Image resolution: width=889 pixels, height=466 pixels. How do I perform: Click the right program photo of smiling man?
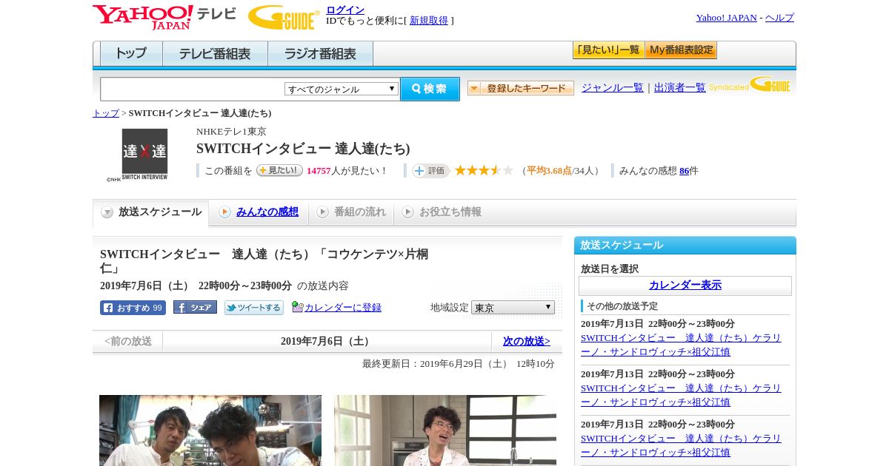point(445,430)
